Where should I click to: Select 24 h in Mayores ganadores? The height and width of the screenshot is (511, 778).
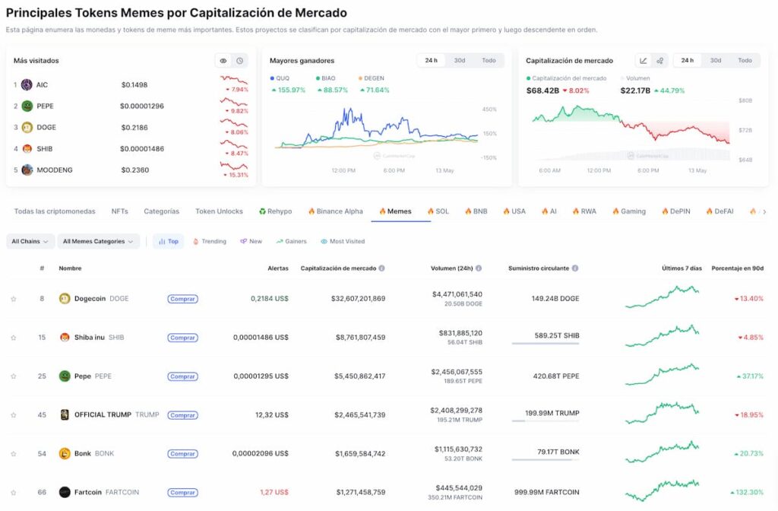point(432,61)
